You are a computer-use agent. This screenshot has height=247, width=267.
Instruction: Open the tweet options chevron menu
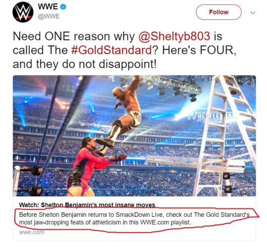pos(253,13)
